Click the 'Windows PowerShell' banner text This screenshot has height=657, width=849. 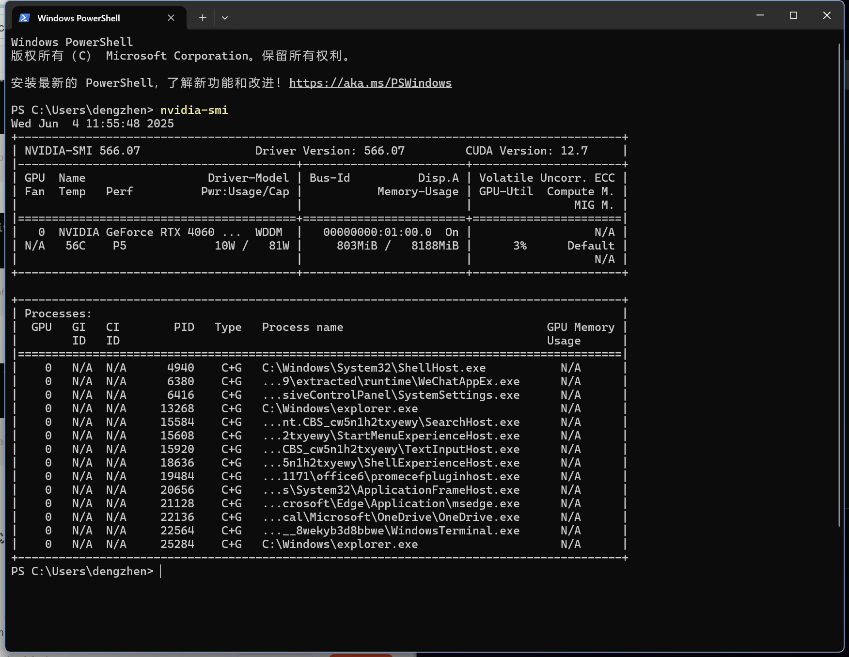(x=72, y=42)
